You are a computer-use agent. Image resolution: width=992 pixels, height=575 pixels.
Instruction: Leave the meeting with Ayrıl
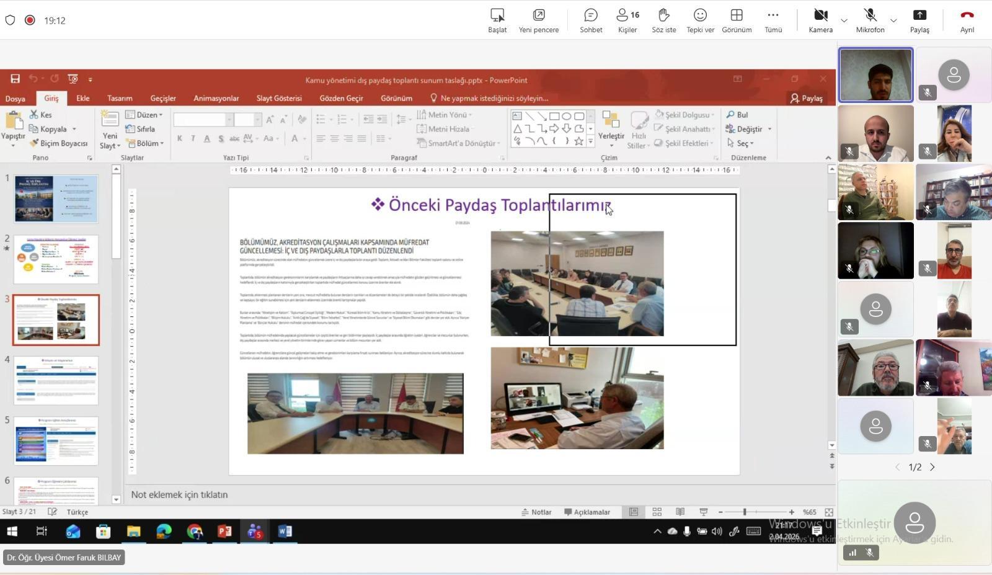click(x=967, y=20)
